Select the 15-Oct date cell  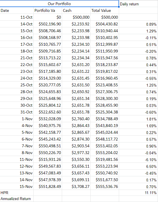click(x=17, y=31)
